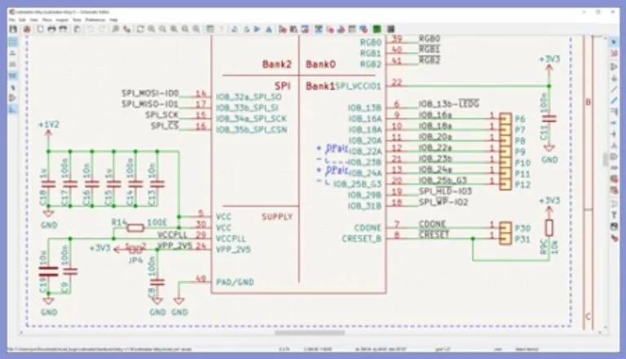This screenshot has width=626, height=359.
Task: Open the page settings sheet icon
Action: click(40, 29)
